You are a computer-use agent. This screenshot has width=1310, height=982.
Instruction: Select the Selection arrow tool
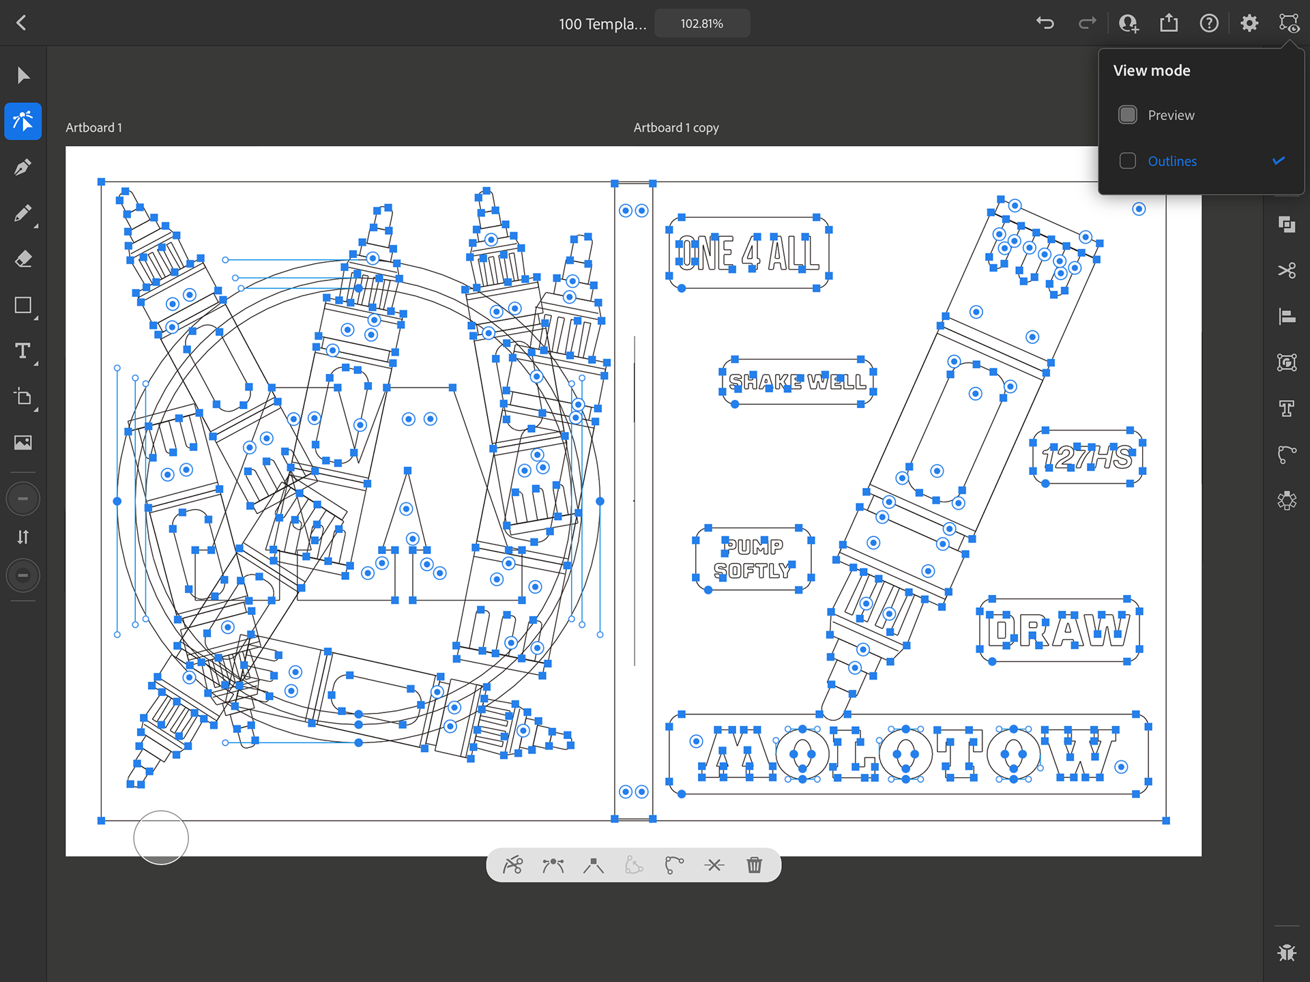click(23, 75)
